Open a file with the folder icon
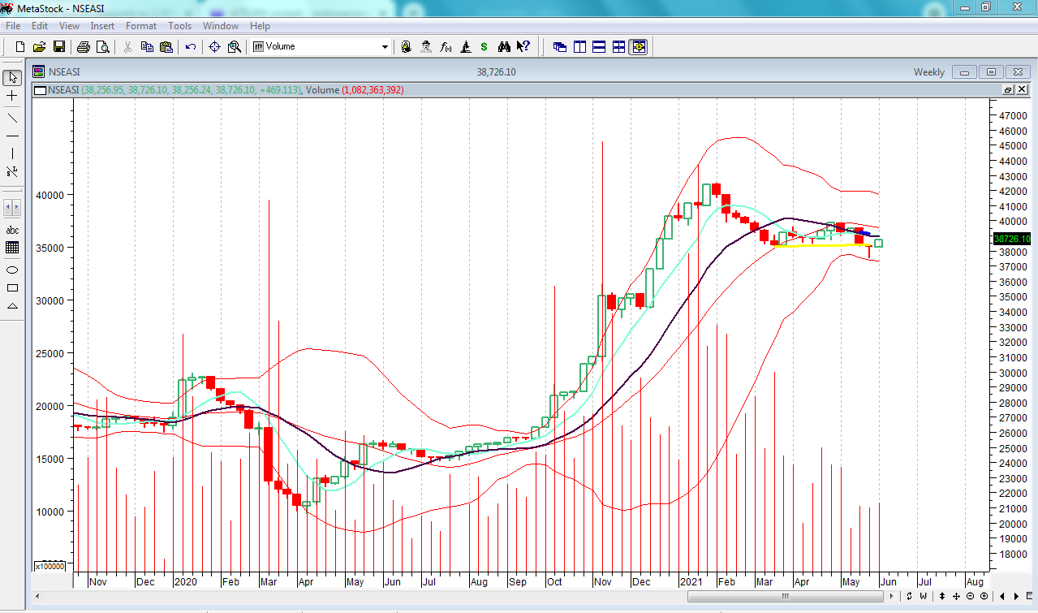Image resolution: width=1038 pixels, height=613 pixels. (40, 46)
